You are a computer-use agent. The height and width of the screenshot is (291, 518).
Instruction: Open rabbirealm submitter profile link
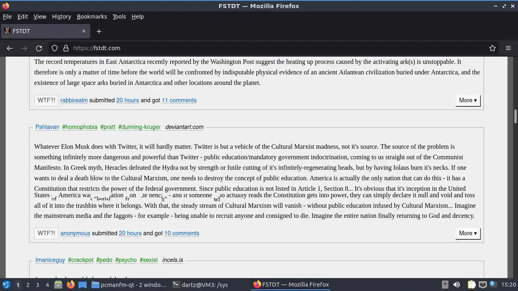pos(74,100)
